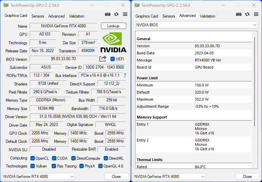Switch to Sensors tab in left window

coord(37,16)
